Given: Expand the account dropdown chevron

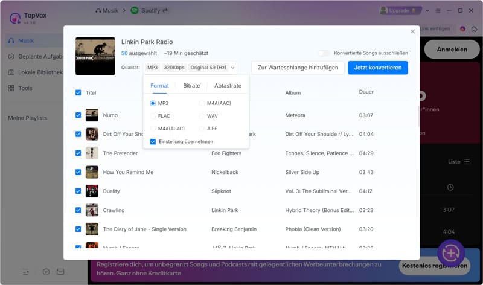Looking at the screenshot, I should (x=427, y=10).
